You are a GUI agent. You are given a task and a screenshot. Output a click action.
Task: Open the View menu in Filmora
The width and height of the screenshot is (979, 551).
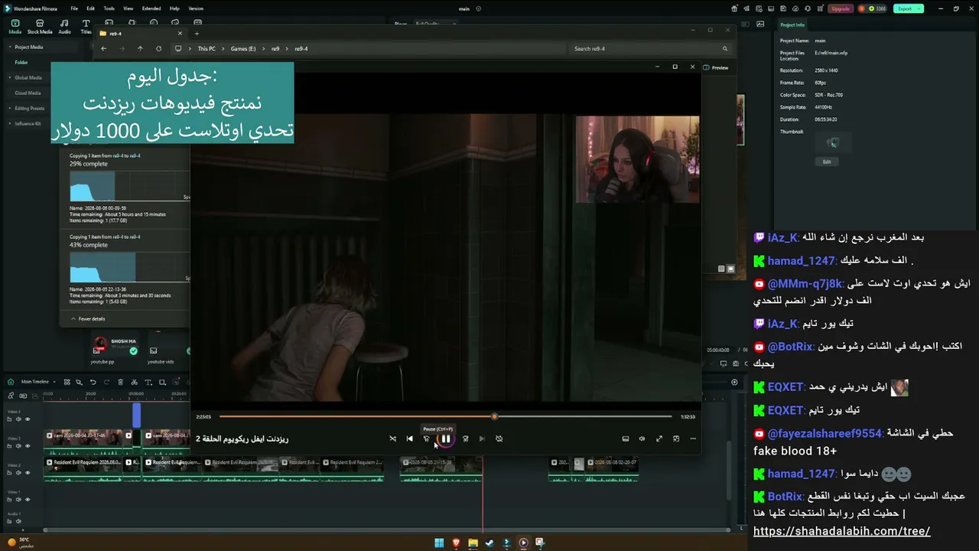pyautogui.click(x=128, y=8)
